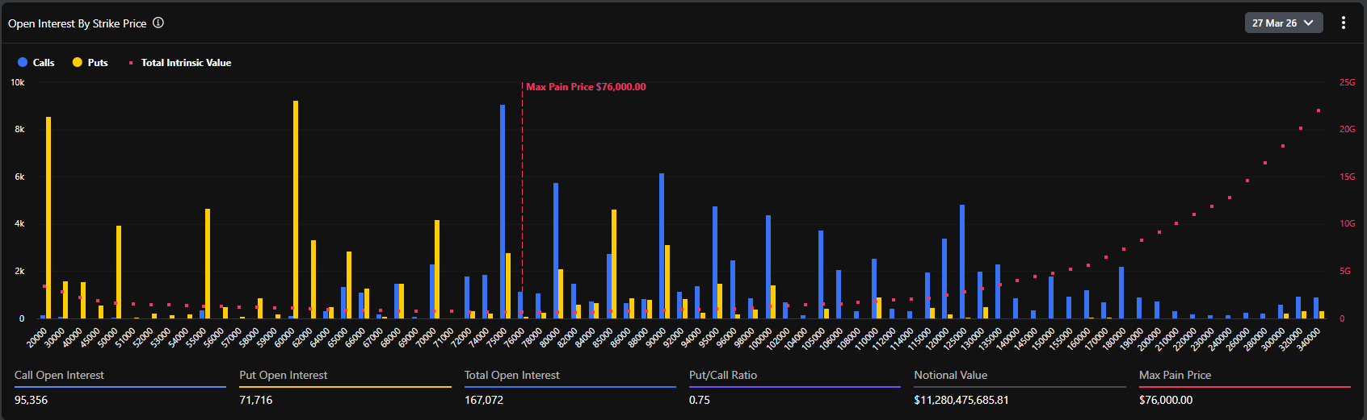Click the Max Pain Price summary card

(x=1245, y=388)
